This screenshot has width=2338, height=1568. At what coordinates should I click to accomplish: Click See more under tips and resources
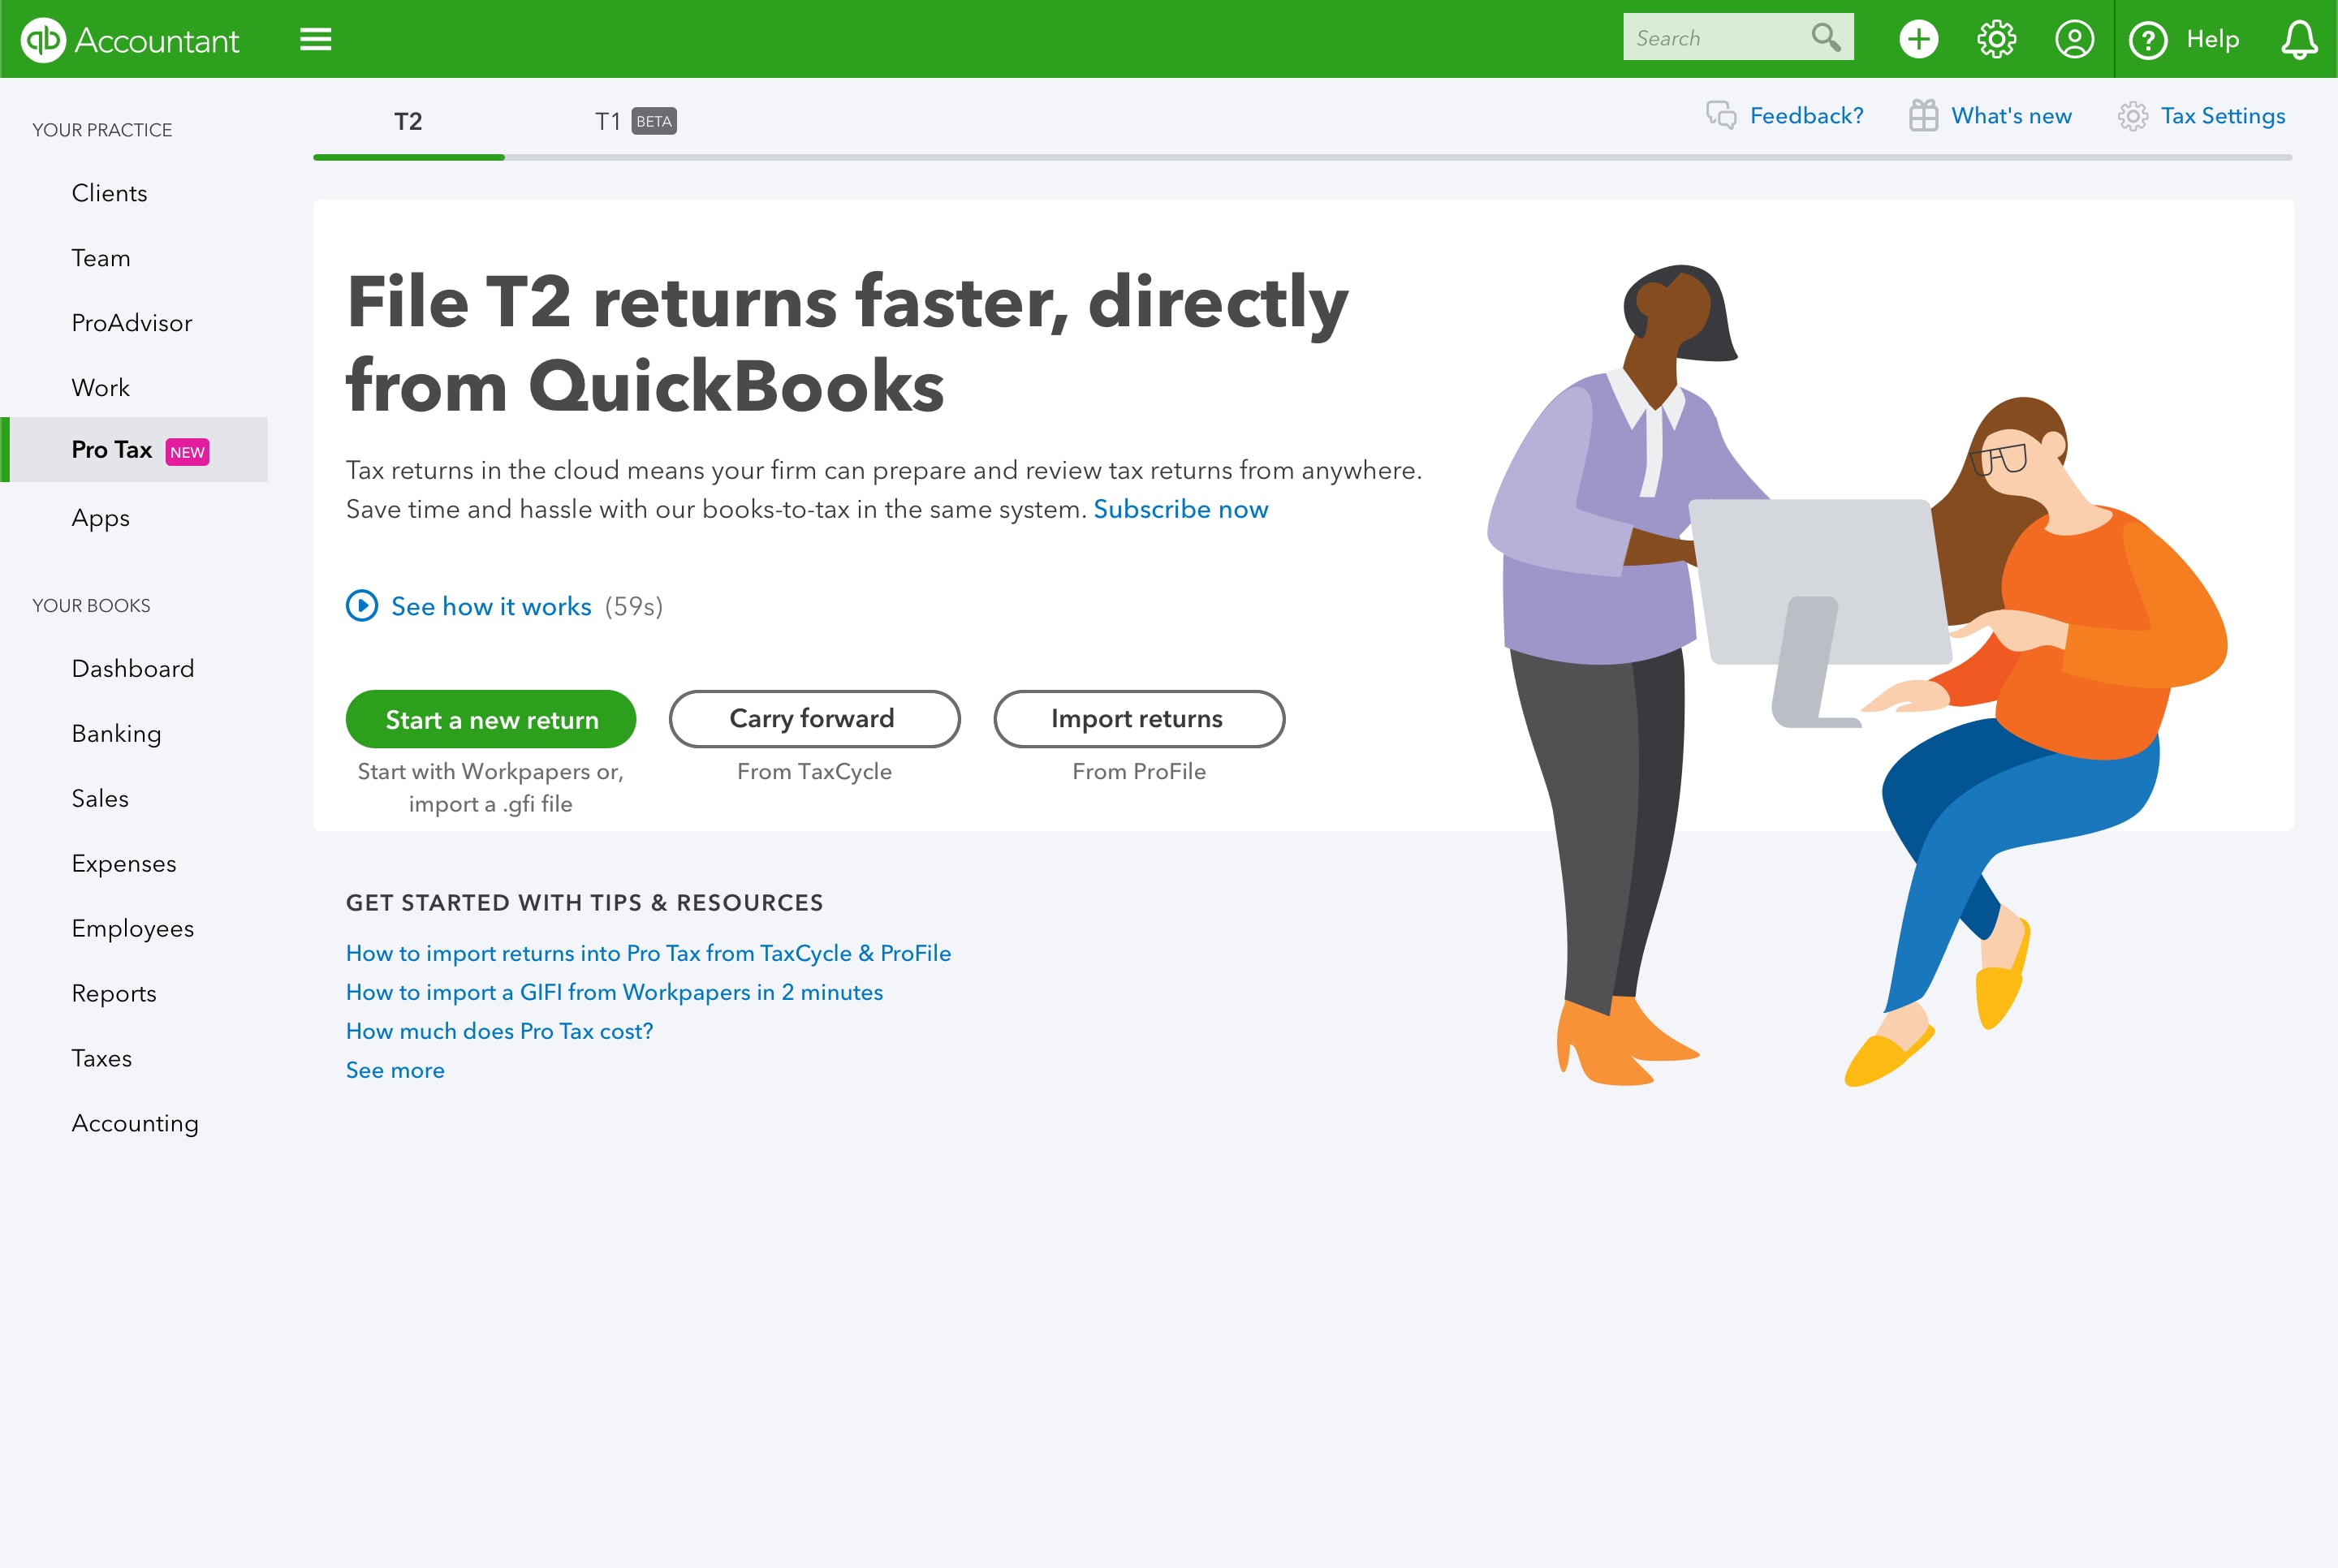click(x=395, y=1070)
